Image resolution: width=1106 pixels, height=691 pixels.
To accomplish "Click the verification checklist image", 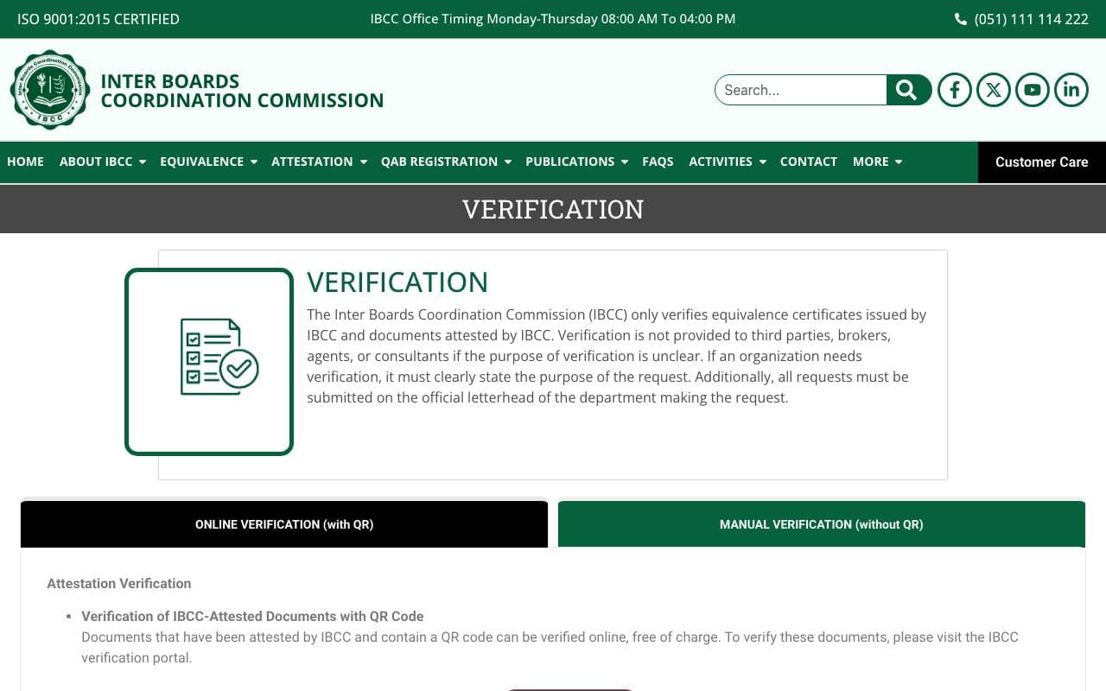I will coord(209,362).
